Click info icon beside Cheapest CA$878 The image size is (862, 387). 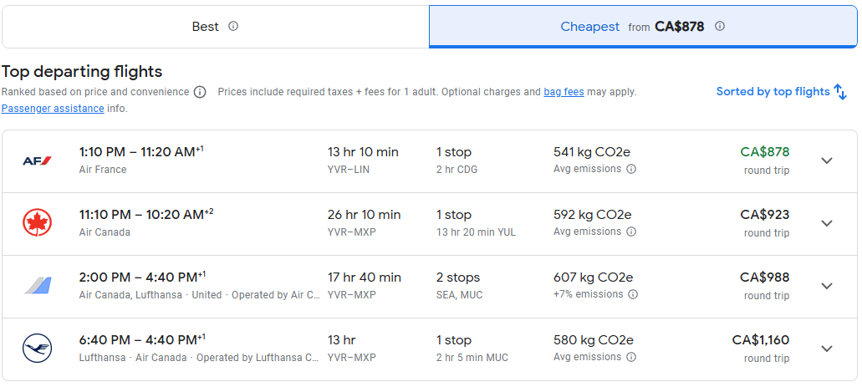[720, 26]
